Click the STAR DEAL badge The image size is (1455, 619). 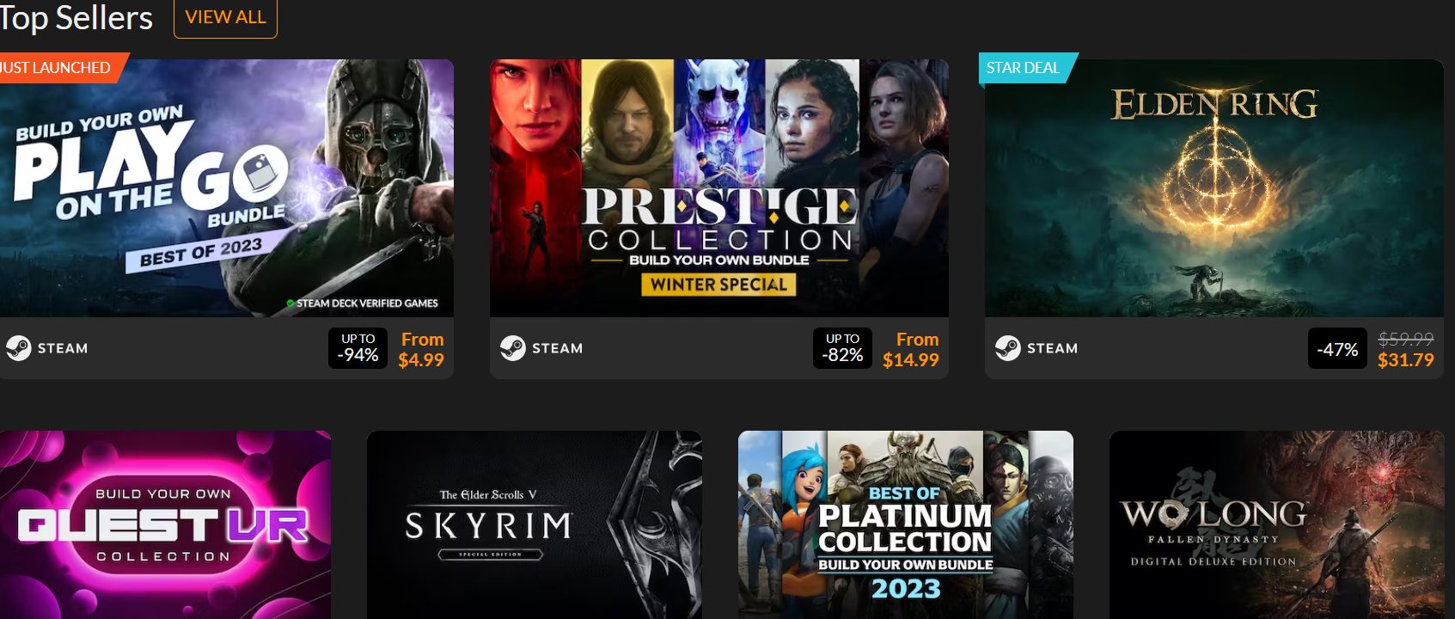tap(1025, 68)
